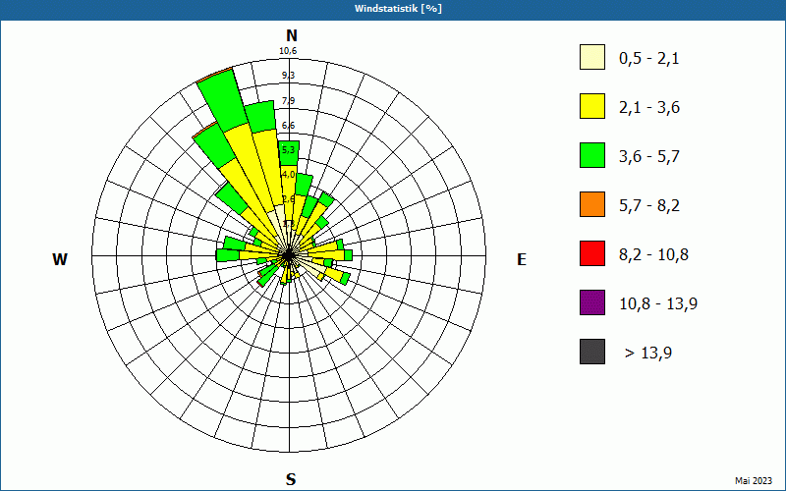
Task: Click the legend text '10,8 - 13,9'
Action: (x=658, y=304)
